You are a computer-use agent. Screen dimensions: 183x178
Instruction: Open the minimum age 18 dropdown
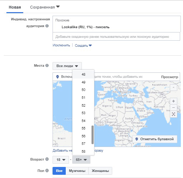(x=61, y=160)
